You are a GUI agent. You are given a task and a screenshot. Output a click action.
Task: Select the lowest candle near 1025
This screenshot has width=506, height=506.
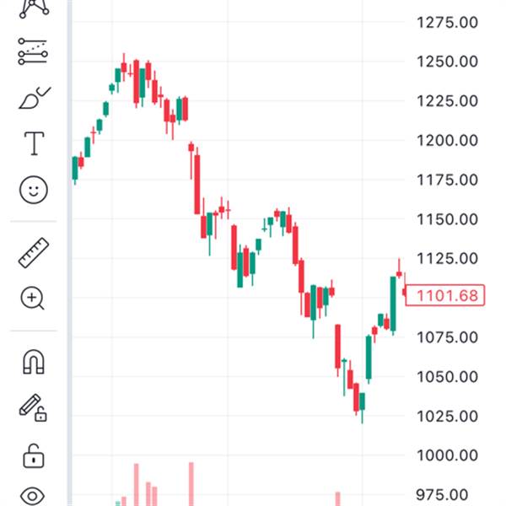point(363,402)
